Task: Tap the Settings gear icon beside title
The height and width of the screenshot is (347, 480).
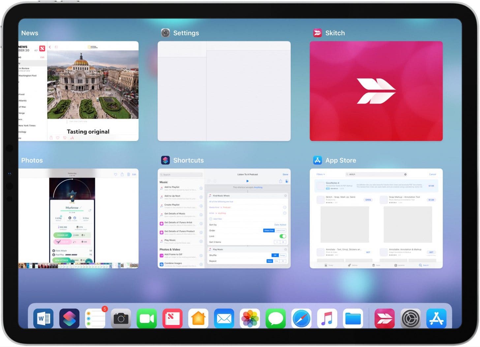Action: (x=165, y=33)
